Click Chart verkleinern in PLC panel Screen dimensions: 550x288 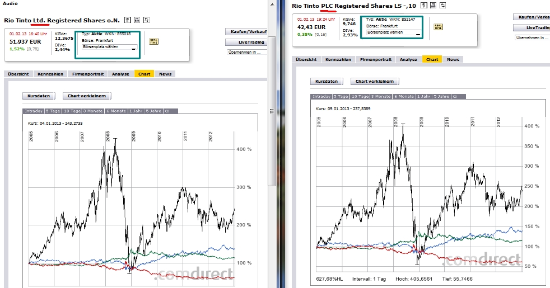(x=375, y=81)
